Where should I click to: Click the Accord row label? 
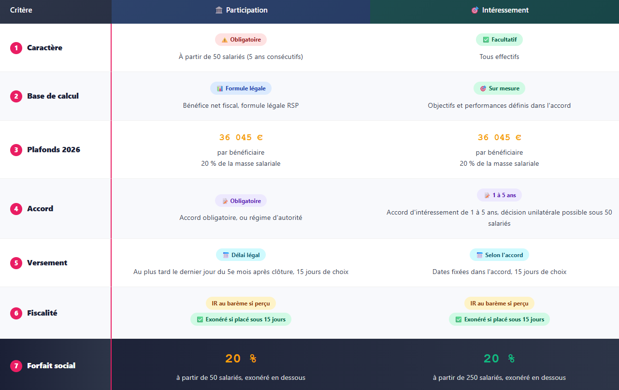(x=40, y=209)
